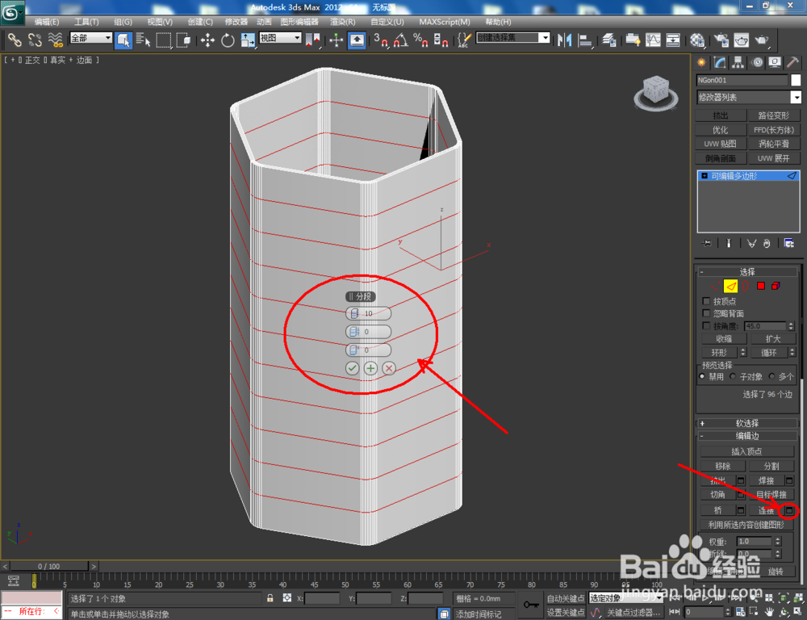The height and width of the screenshot is (620, 807).
Task: Activate the Select Object arrow tool
Action: click(x=123, y=40)
